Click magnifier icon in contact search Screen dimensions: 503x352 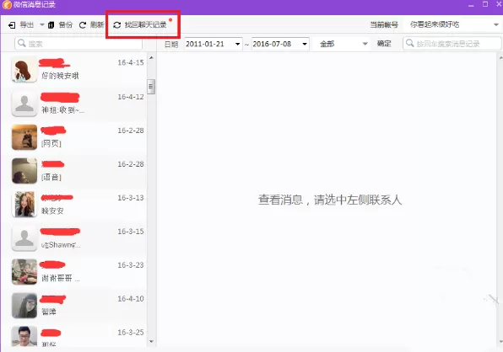[21, 43]
